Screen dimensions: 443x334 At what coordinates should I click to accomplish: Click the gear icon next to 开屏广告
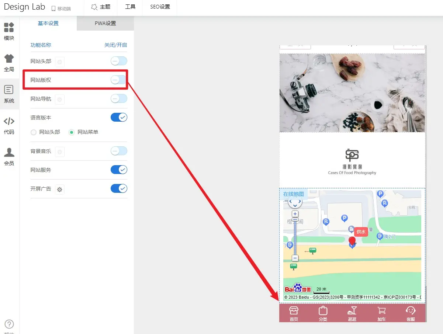click(59, 189)
